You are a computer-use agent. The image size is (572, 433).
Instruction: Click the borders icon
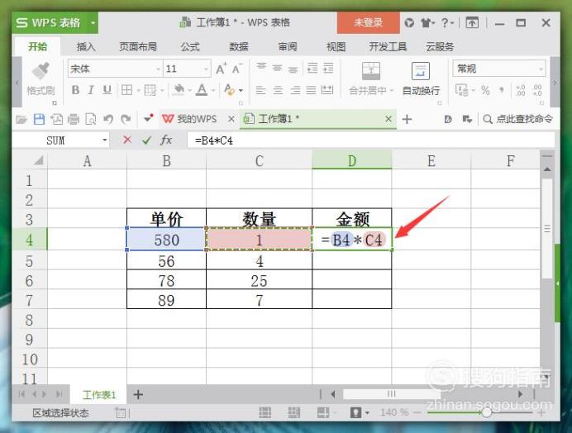point(126,90)
